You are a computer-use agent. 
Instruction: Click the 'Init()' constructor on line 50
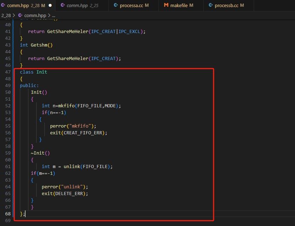[x=39, y=92]
